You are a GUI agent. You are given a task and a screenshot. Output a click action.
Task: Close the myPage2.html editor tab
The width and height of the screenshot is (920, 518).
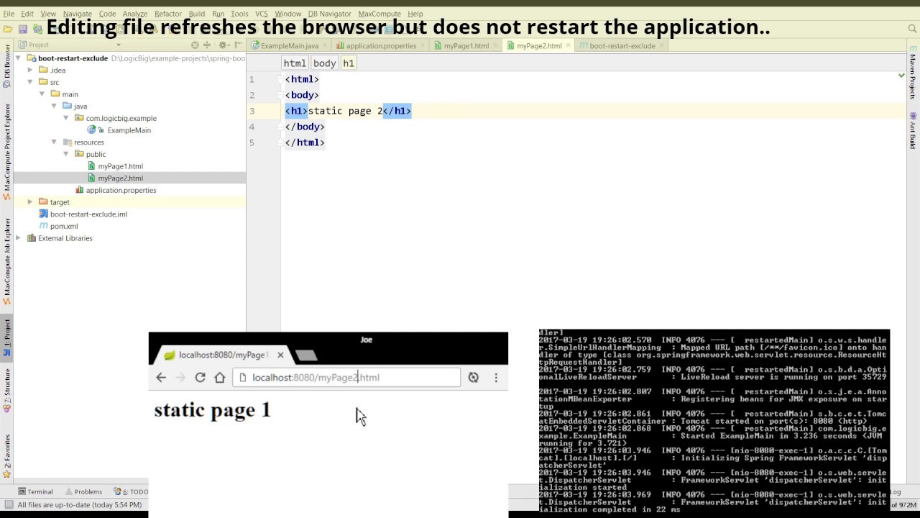pyautogui.click(x=568, y=46)
